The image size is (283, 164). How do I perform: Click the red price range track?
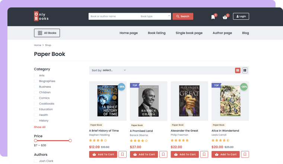53,141
